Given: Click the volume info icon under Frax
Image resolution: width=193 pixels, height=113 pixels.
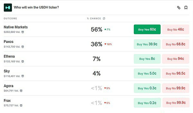Looking at the screenshot, I should (x=22, y=105).
